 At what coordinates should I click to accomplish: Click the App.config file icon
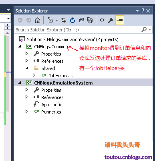36,104
